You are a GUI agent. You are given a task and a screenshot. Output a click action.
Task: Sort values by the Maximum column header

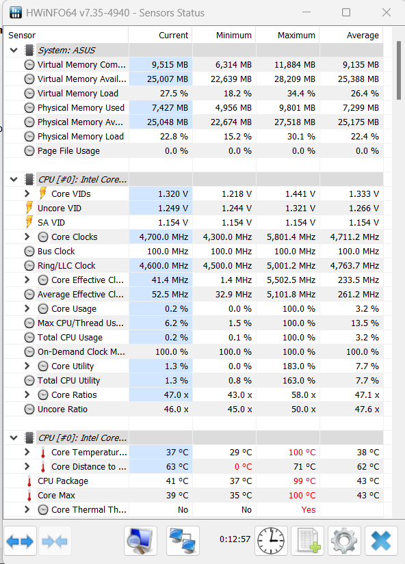click(x=298, y=35)
